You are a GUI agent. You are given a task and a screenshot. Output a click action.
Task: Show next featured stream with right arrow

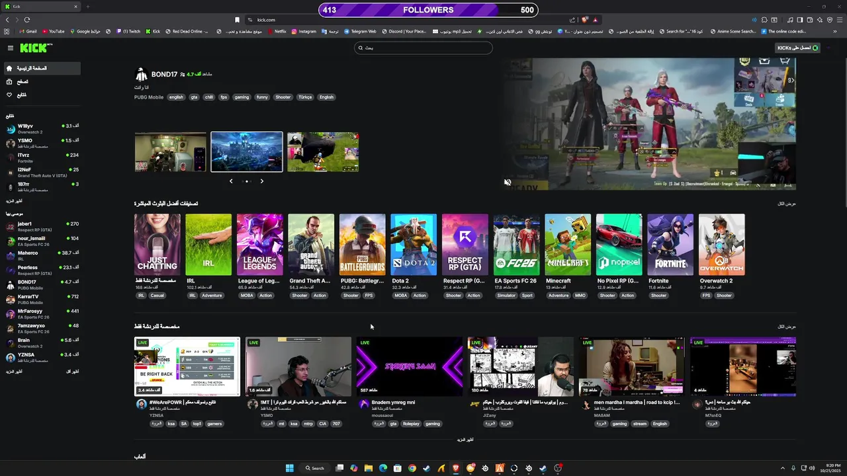[262, 181]
